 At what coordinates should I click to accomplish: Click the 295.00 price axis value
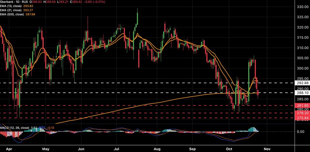pos(303,78)
